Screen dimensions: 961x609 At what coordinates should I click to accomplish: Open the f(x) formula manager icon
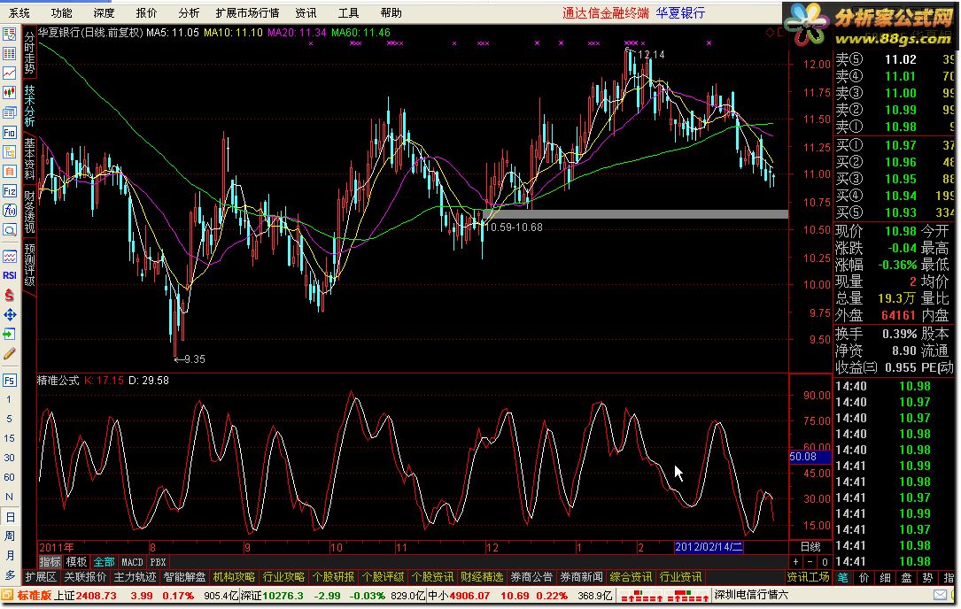pos(9,211)
